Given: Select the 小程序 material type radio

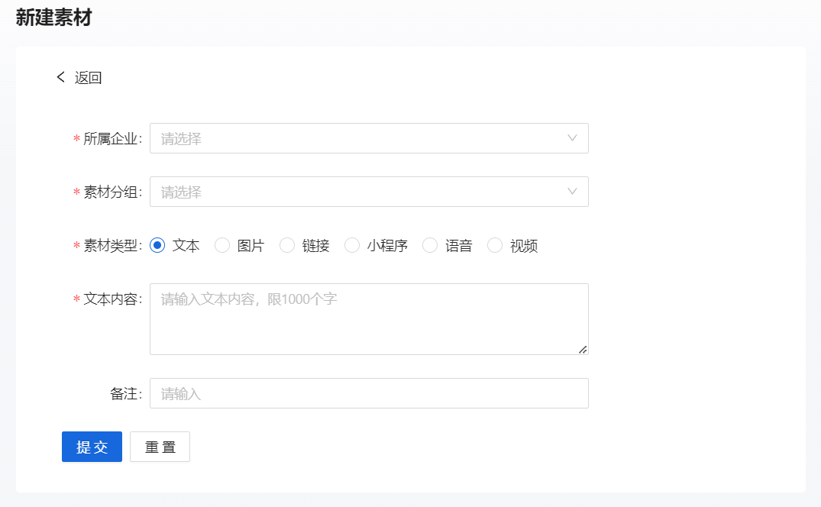Looking at the screenshot, I should coord(352,245).
